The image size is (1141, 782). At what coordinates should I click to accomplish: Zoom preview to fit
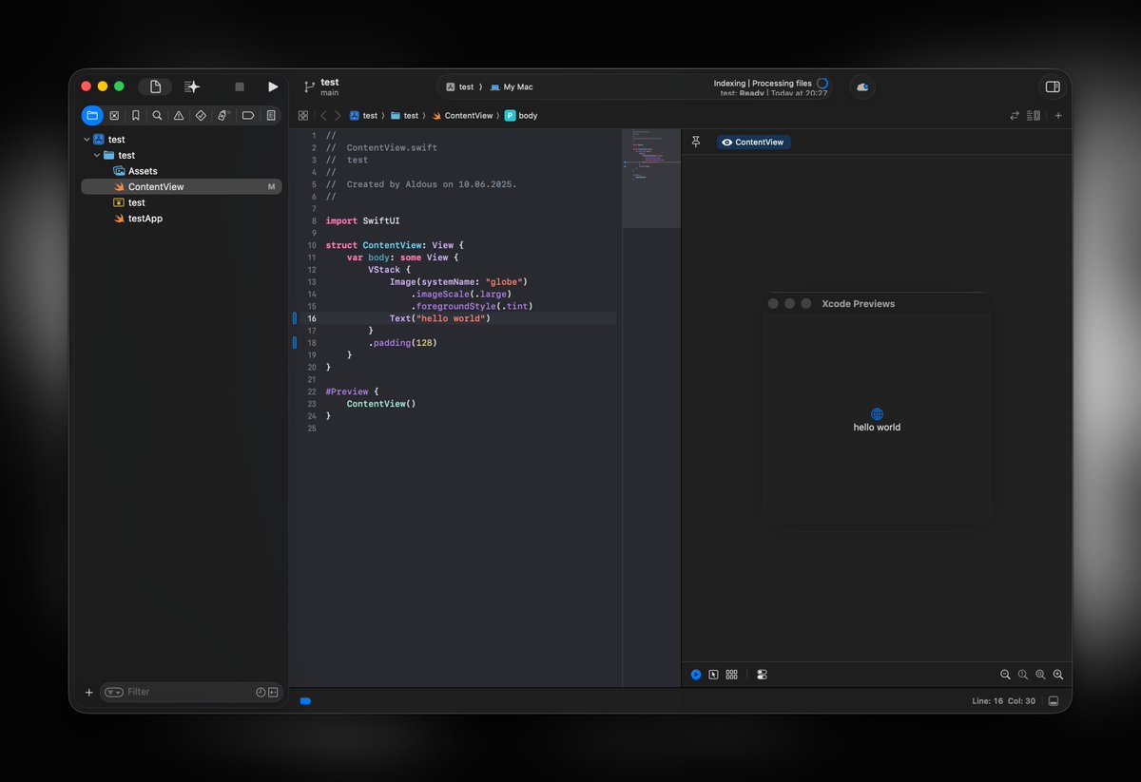(x=1040, y=675)
